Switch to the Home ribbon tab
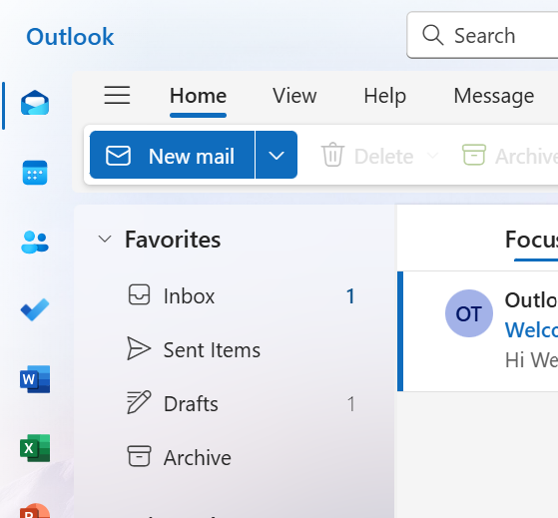This screenshot has width=558, height=518. [198, 96]
